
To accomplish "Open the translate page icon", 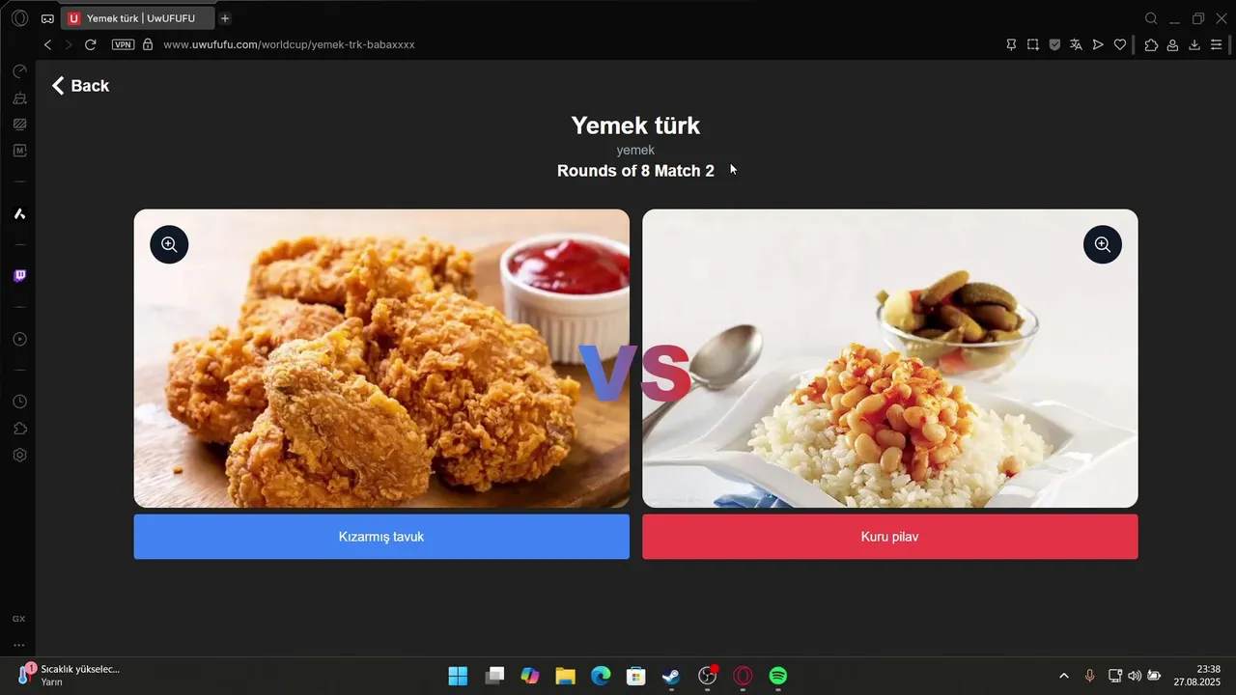I will point(1076,44).
